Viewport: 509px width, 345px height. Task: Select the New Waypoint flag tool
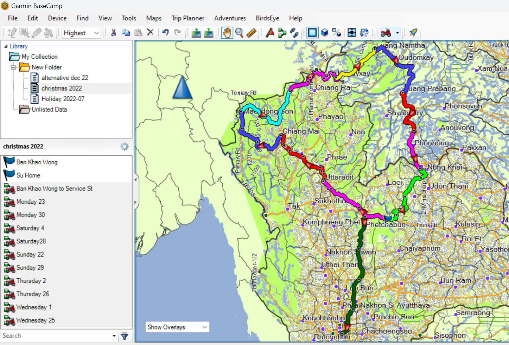(x=270, y=33)
